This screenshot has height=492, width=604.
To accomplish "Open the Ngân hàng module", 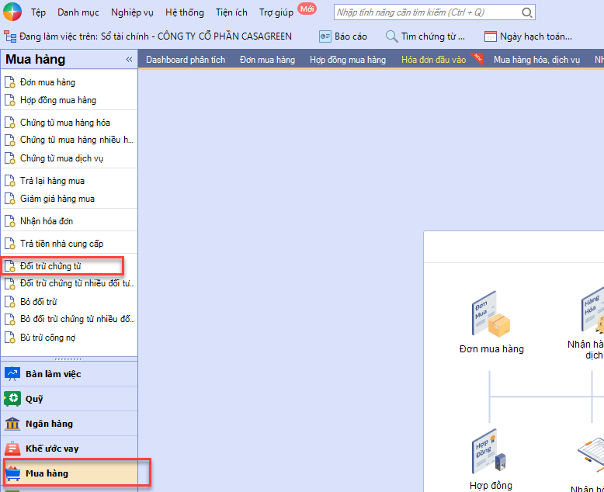I will (48, 424).
